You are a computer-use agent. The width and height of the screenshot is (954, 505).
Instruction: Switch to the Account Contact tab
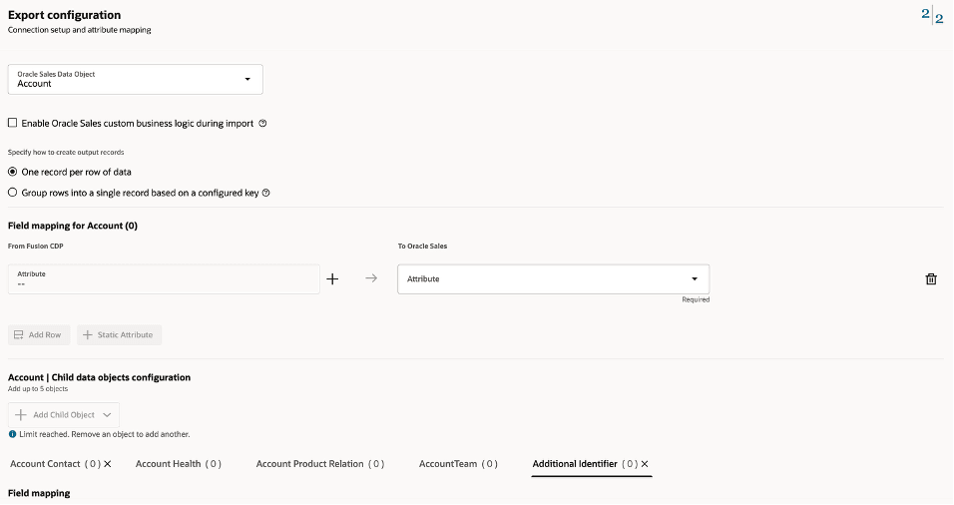pyautogui.click(x=55, y=464)
